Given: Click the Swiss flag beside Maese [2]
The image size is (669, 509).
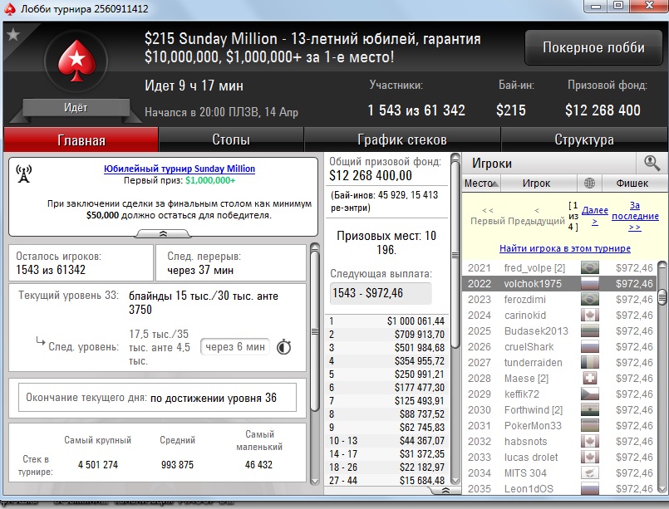Looking at the screenshot, I should (x=590, y=378).
